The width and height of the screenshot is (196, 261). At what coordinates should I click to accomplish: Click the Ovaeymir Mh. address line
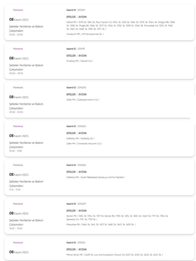coord(85,34)
